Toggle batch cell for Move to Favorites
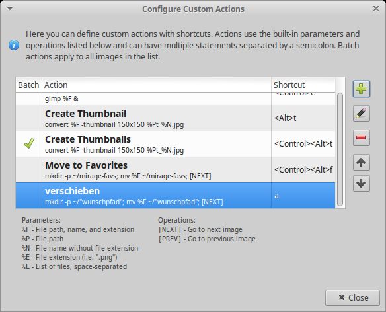 point(29,170)
